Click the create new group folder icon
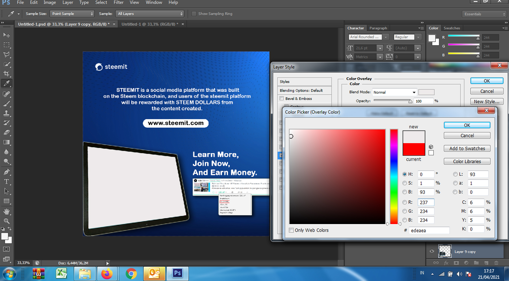The height and width of the screenshot is (281, 509). click(476, 263)
